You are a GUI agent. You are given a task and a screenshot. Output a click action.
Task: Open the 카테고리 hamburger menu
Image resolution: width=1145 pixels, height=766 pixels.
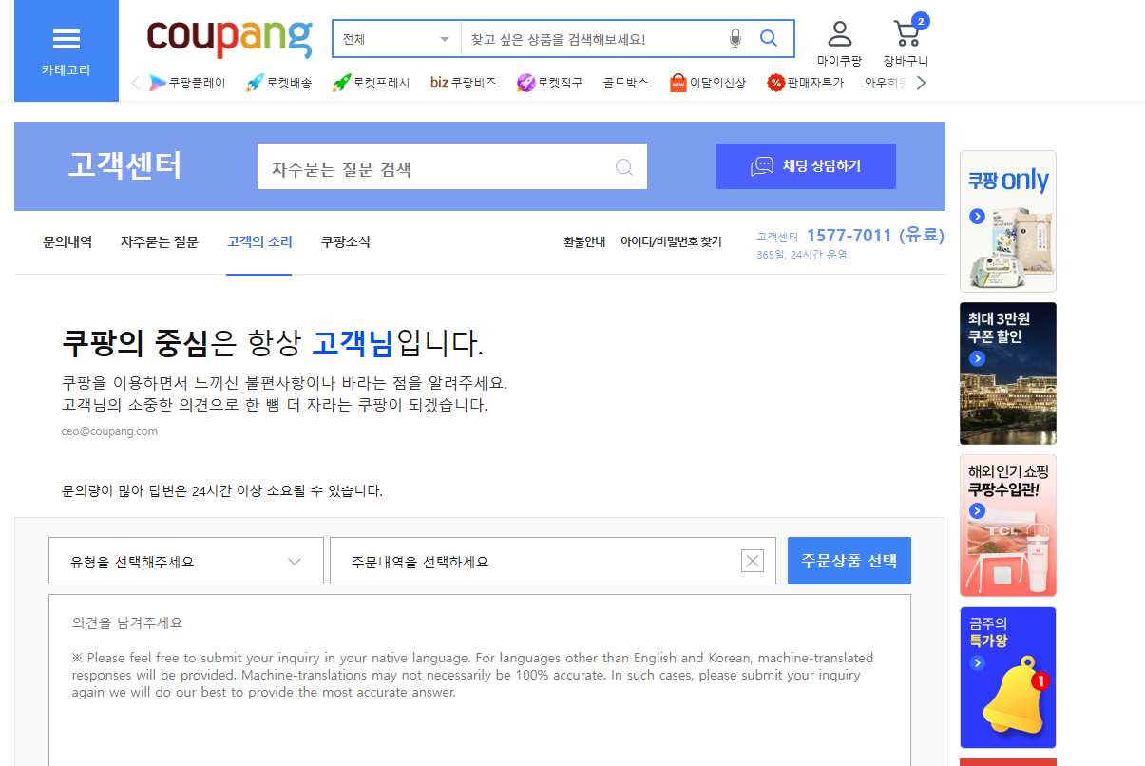point(67,50)
